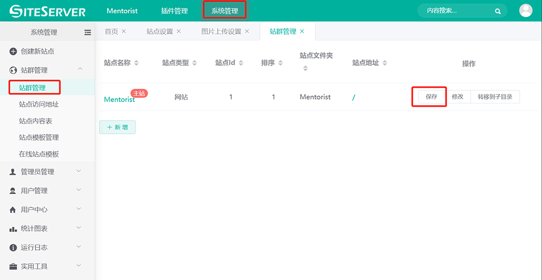Close the 站点设置 tab
This screenshot has width=542, height=280.
coord(179,32)
